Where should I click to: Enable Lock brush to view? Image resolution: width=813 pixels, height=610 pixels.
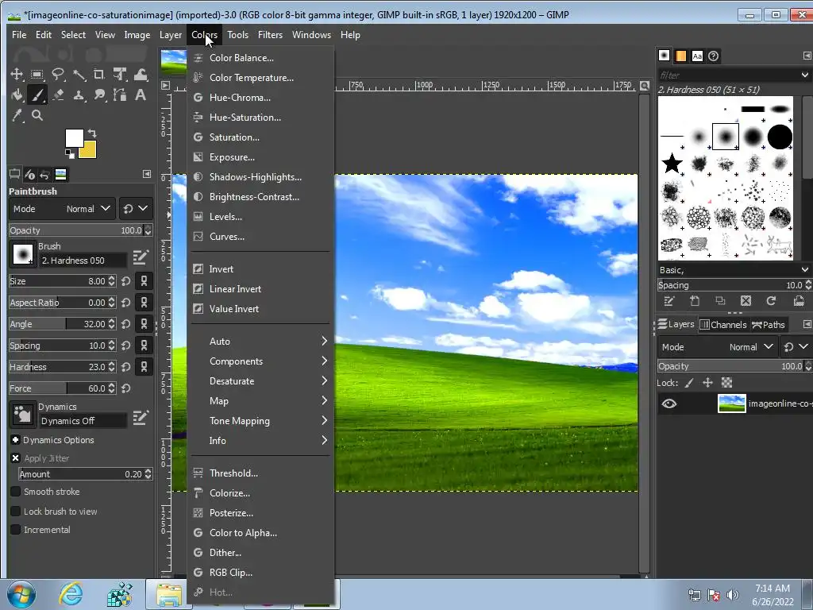(16, 512)
